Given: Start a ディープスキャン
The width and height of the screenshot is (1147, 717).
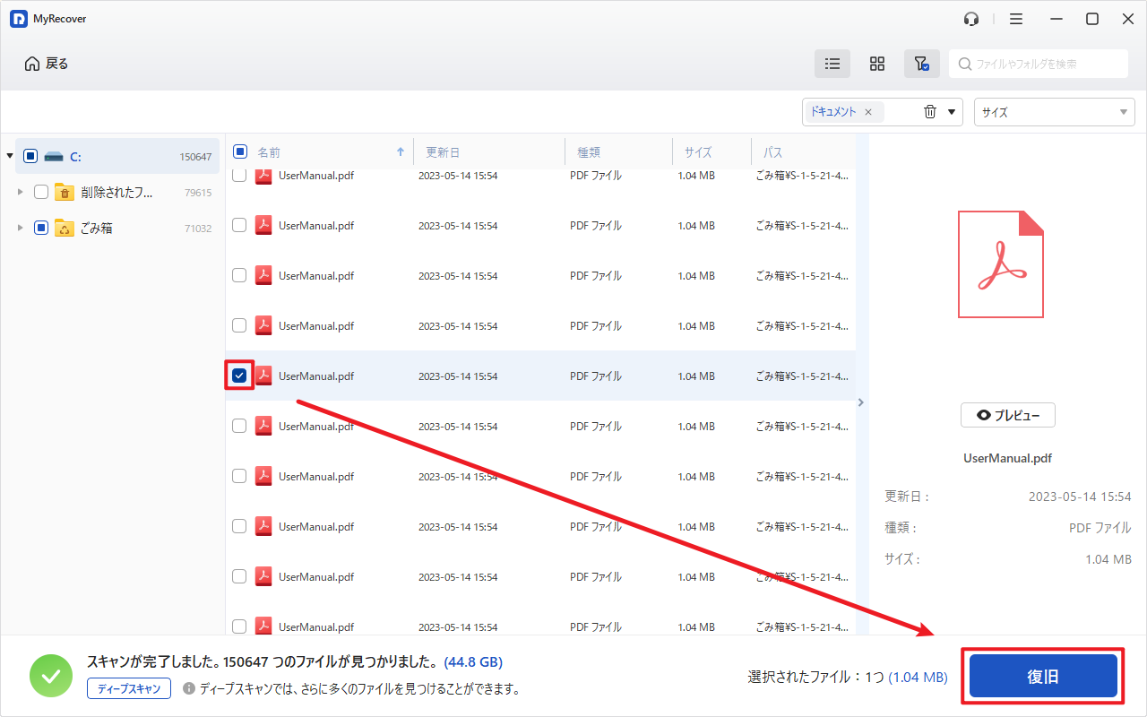Looking at the screenshot, I should pos(129,688).
